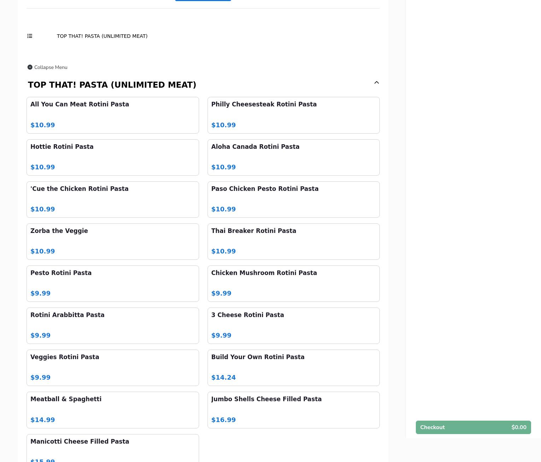The width and height of the screenshot is (541, 462).
Task: Collapse the Top That! Pasta section chevron
Action: point(376,83)
